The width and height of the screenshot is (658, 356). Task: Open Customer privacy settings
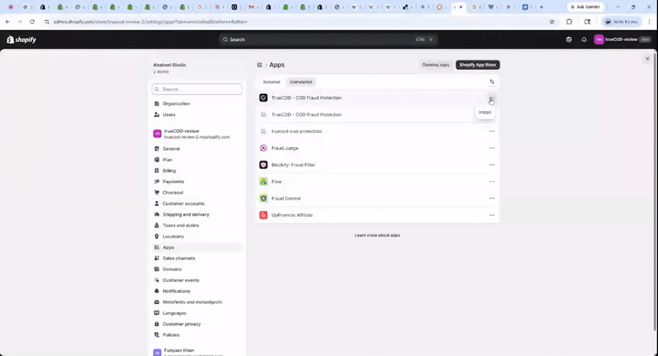click(x=197, y=324)
